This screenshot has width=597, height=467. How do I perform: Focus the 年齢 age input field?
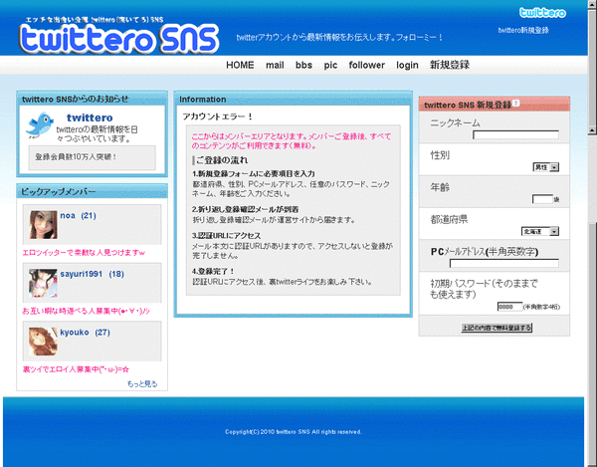[x=542, y=199]
